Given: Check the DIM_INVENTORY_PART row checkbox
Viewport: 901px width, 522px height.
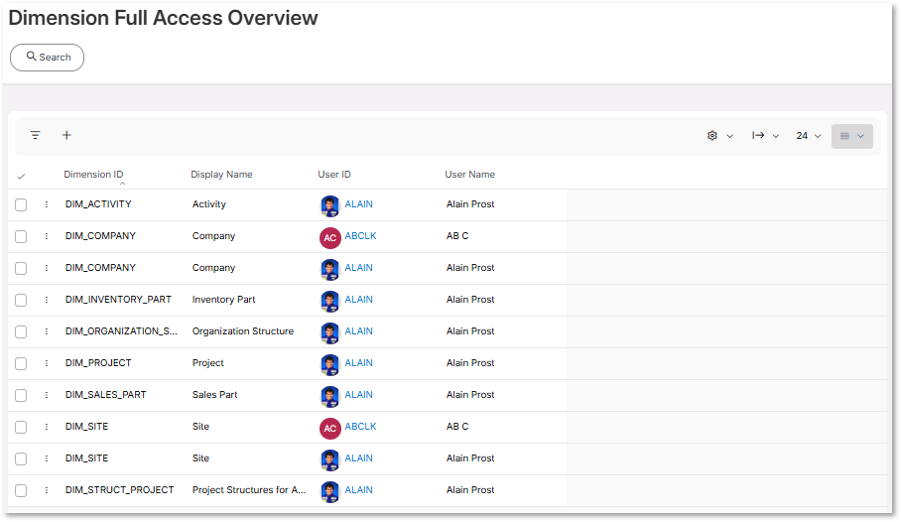Looking at the screenshot, I should pos(21,300).
